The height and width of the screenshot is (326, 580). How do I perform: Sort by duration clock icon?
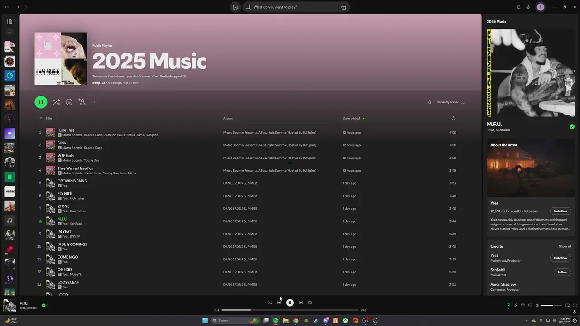coord(454,118)
